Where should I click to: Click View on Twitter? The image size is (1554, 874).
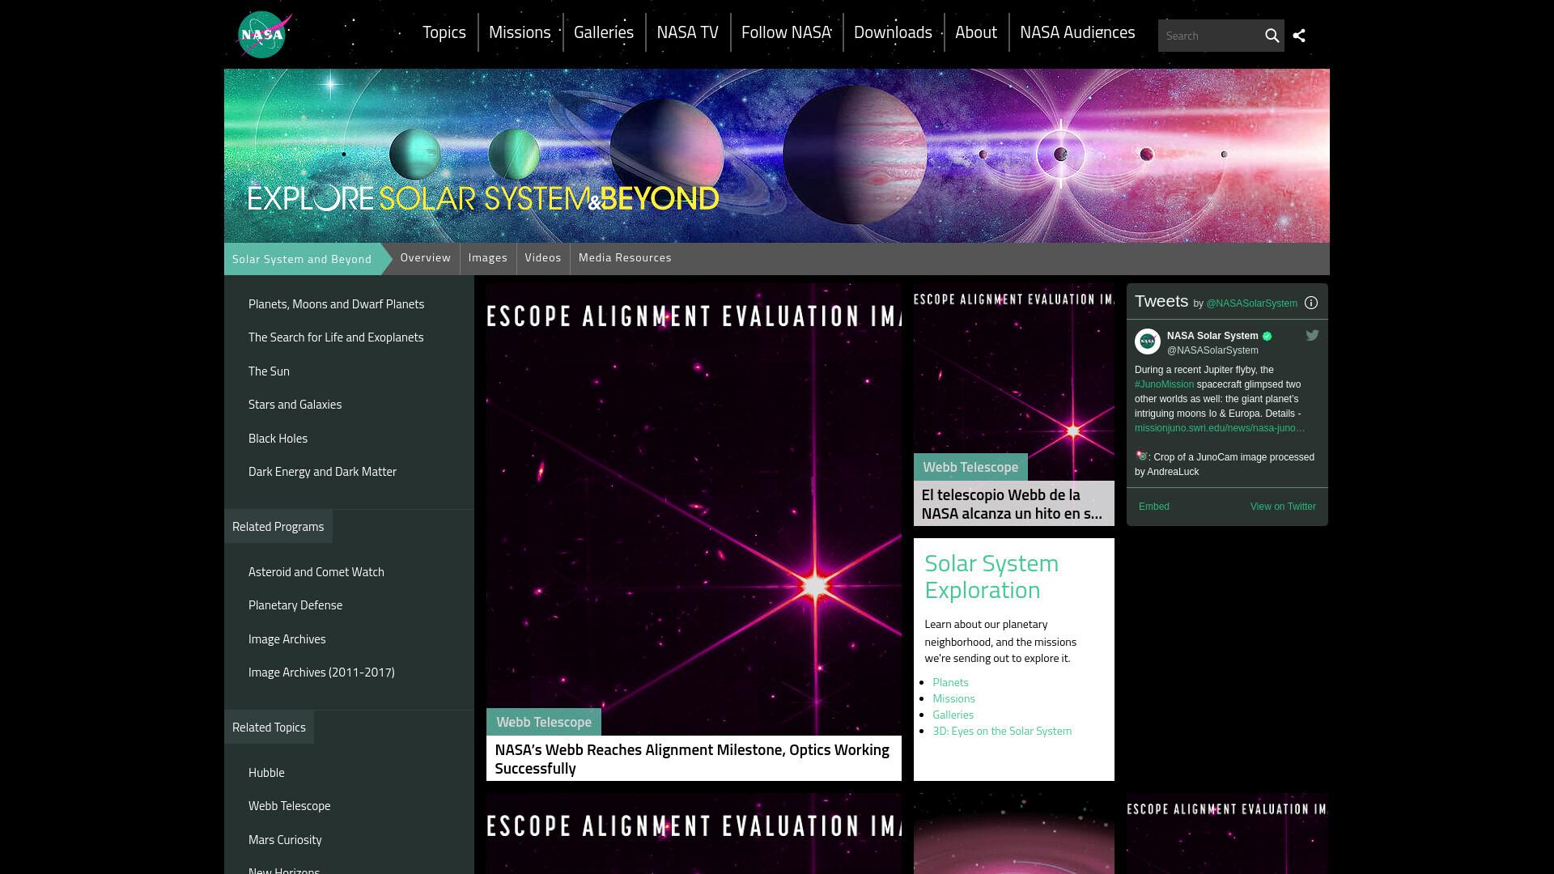[x=1283, y=507]
